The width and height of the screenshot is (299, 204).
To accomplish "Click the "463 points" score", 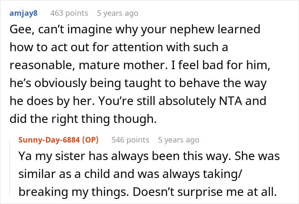I will pos(69,13).
